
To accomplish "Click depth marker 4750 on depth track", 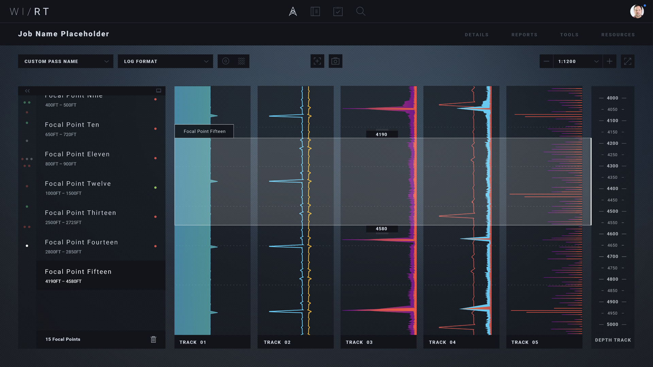I will click(x=613, y=268).
